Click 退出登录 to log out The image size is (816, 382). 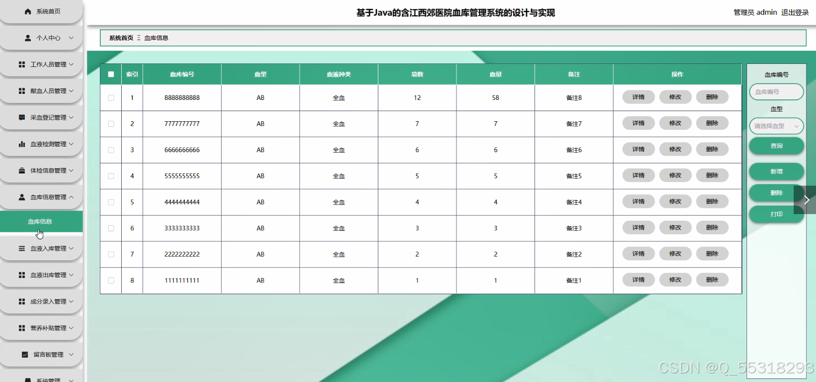[x=795, y=12]
